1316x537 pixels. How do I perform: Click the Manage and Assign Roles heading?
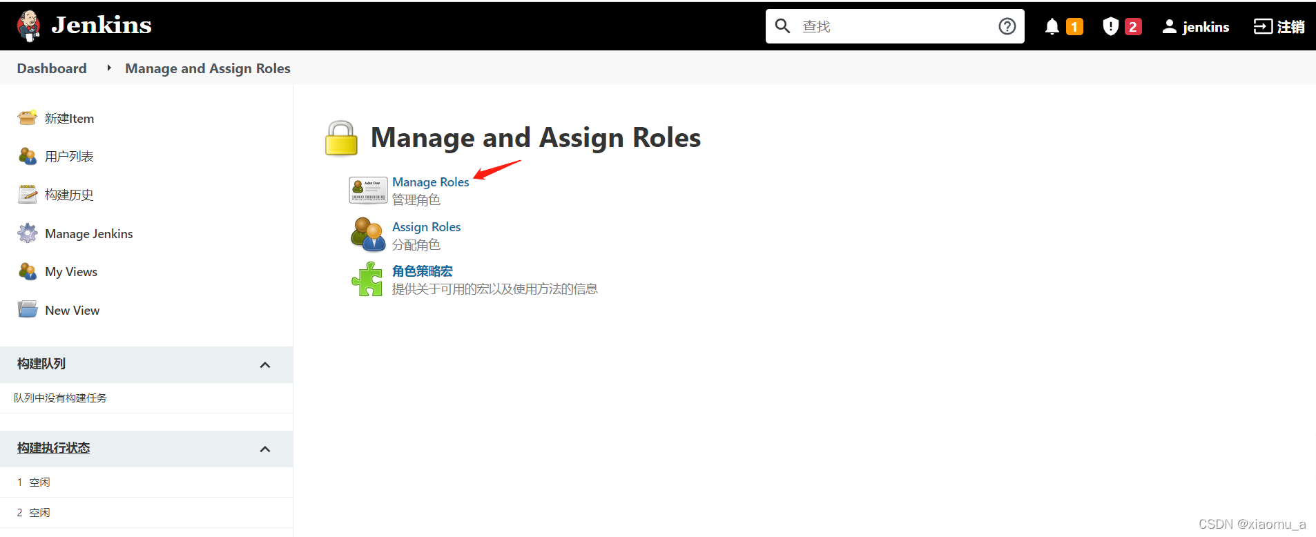click(536, 137)
